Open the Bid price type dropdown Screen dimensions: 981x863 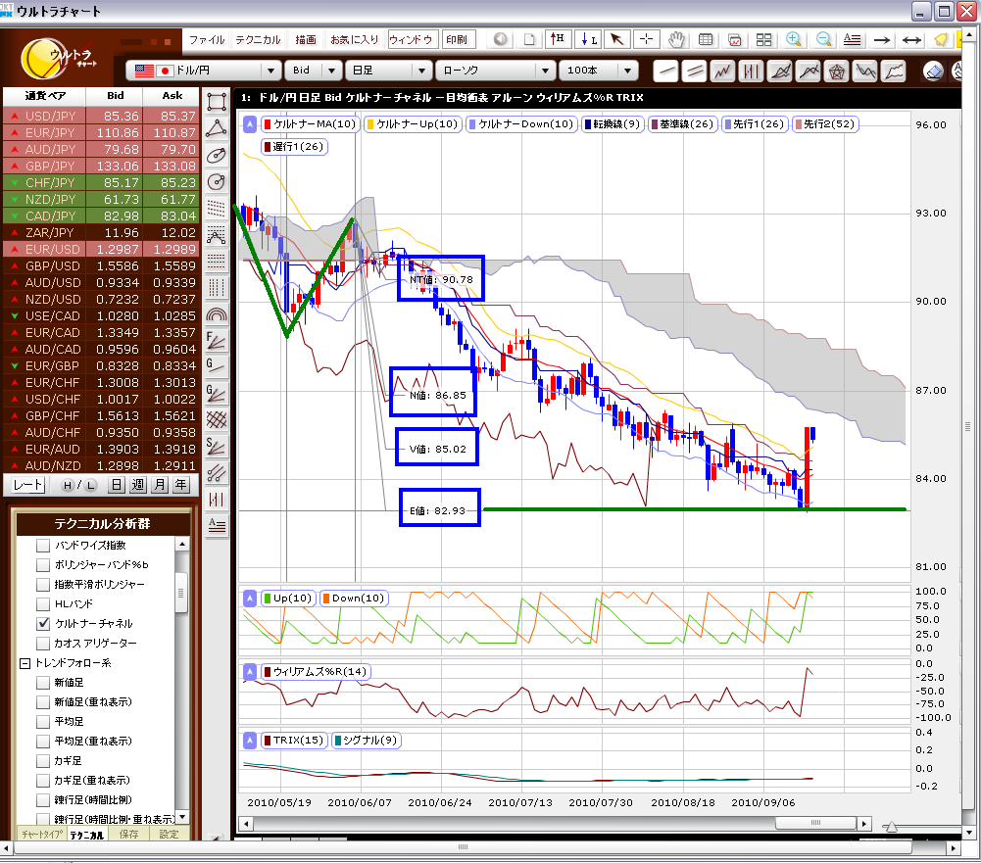[x=331, y=71]
